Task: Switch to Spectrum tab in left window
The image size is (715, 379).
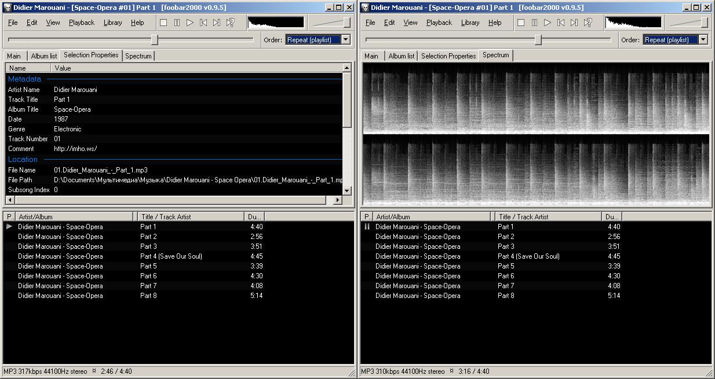Action: (x=138, y=56)
